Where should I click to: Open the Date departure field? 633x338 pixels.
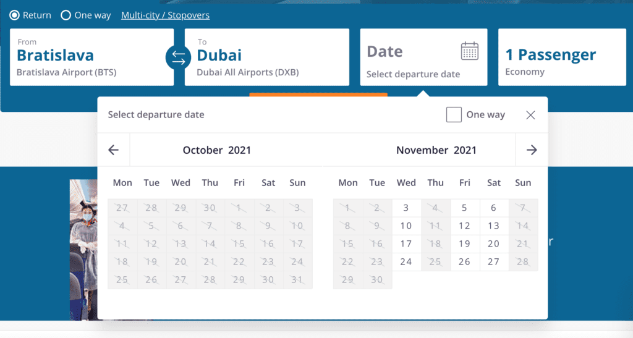coord(413,57)
